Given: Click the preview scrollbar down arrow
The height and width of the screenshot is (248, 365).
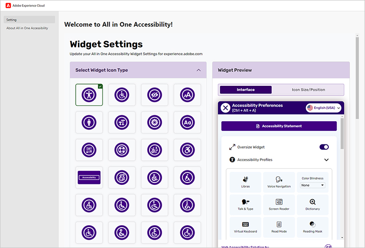Looking at the screenshot, I should [x=342, y=237].
